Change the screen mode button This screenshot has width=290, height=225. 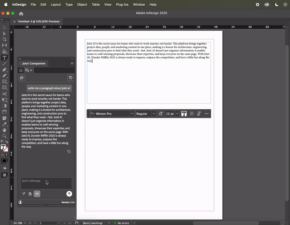pos(4,175)
